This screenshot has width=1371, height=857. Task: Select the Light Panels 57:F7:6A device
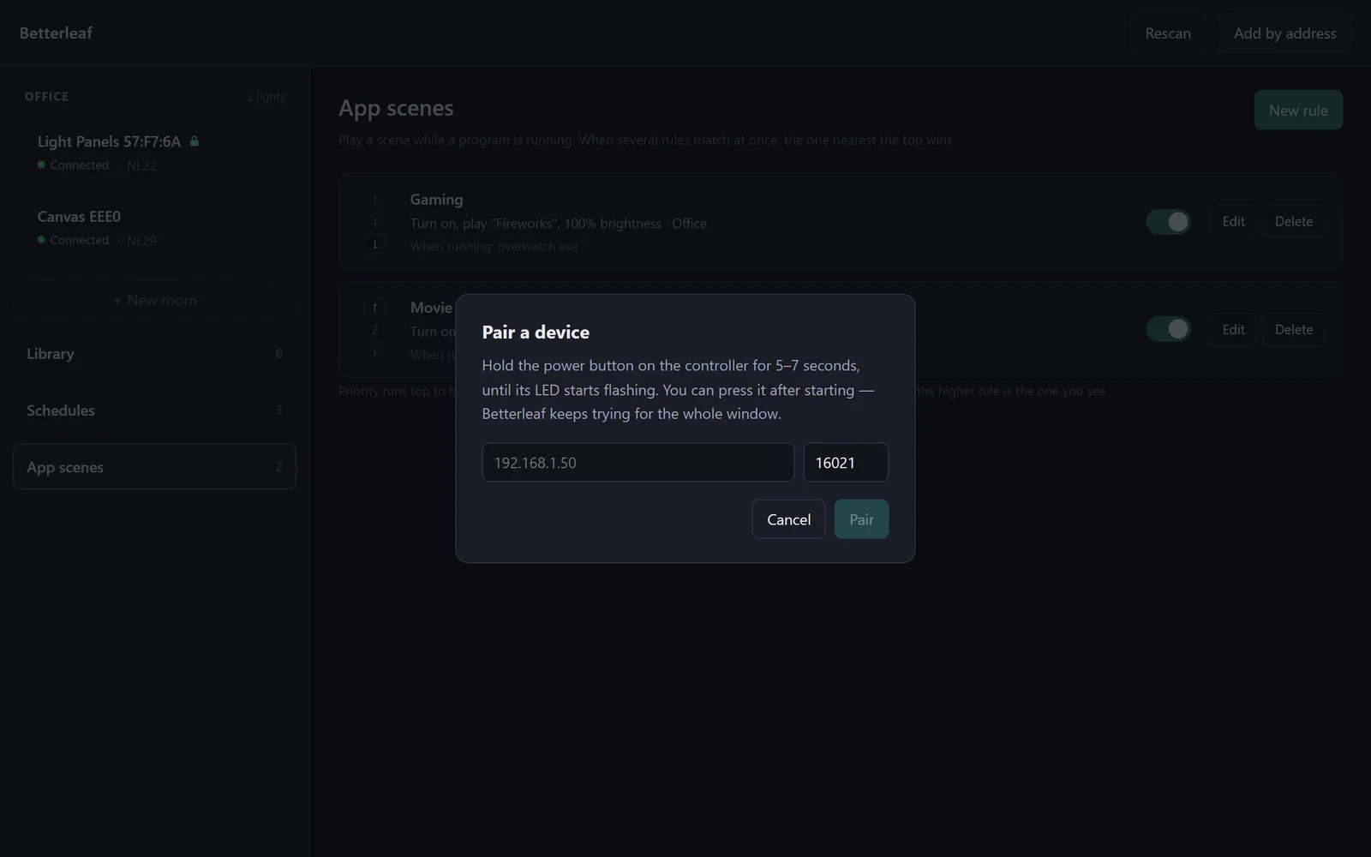[x=154, y=153]
